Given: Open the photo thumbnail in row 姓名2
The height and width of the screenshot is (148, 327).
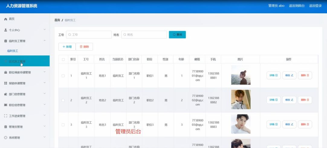Looking at the screenshot, I should tap(241, 99).
